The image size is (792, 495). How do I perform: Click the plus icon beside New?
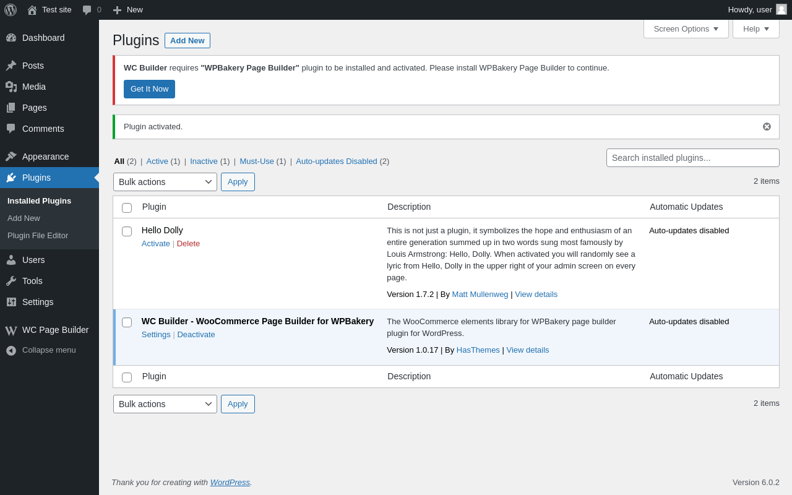click(x=117, y=10)
